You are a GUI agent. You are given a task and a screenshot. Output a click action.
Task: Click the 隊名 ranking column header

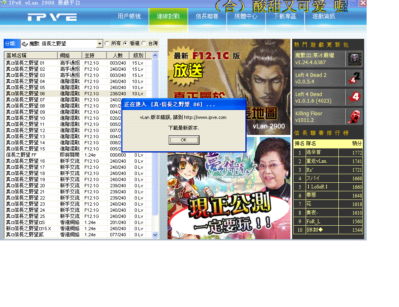[x=311, y=143]
